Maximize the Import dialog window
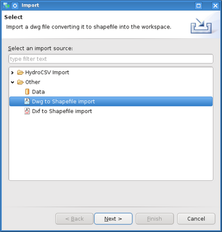 (x=198, y=6)
